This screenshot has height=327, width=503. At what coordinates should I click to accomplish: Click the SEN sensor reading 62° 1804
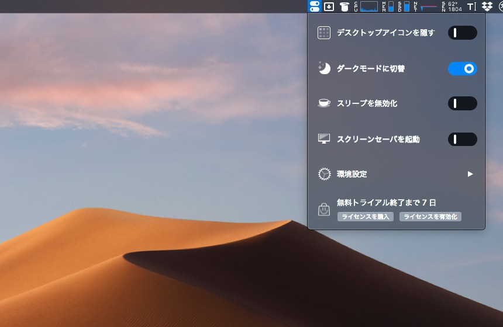pyautogui.click(x=452, y=6)
